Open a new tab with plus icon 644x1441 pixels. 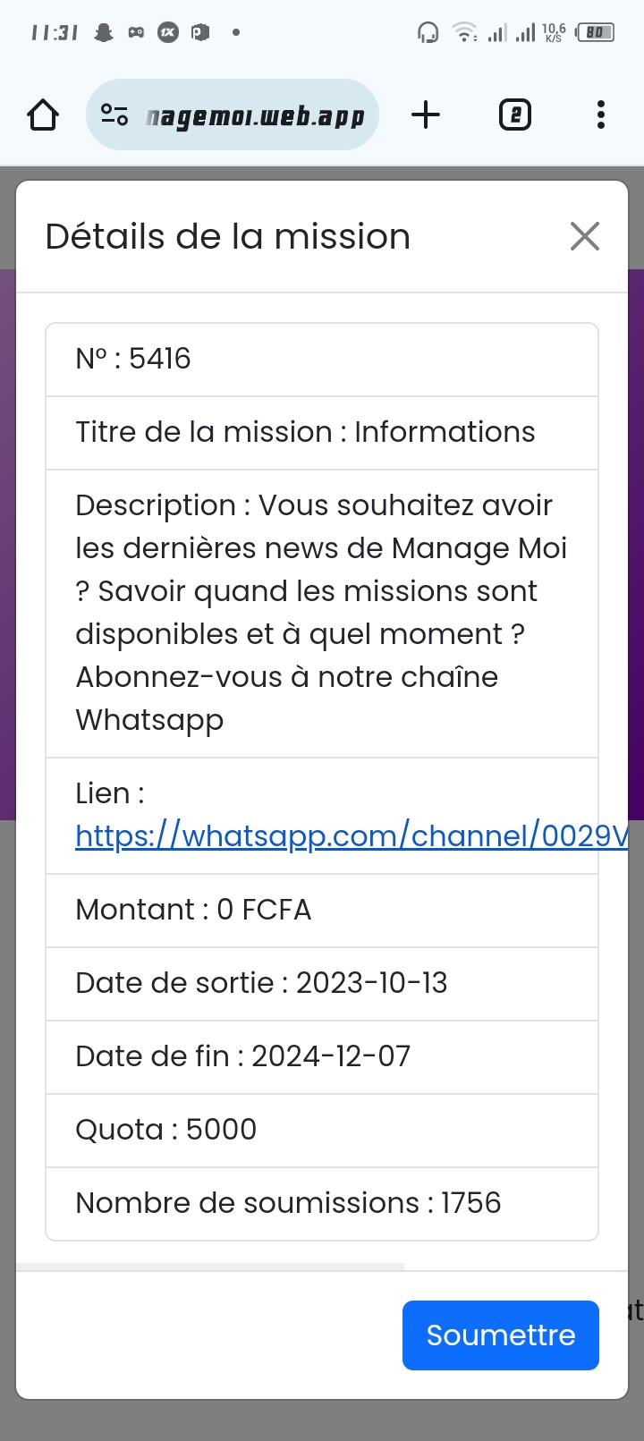[x=426, y=114]
